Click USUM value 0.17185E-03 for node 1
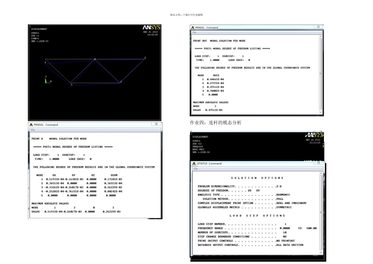 tap(113, 179)
